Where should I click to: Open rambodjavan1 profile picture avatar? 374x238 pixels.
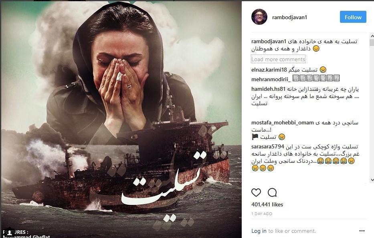[x=259, y=17]
